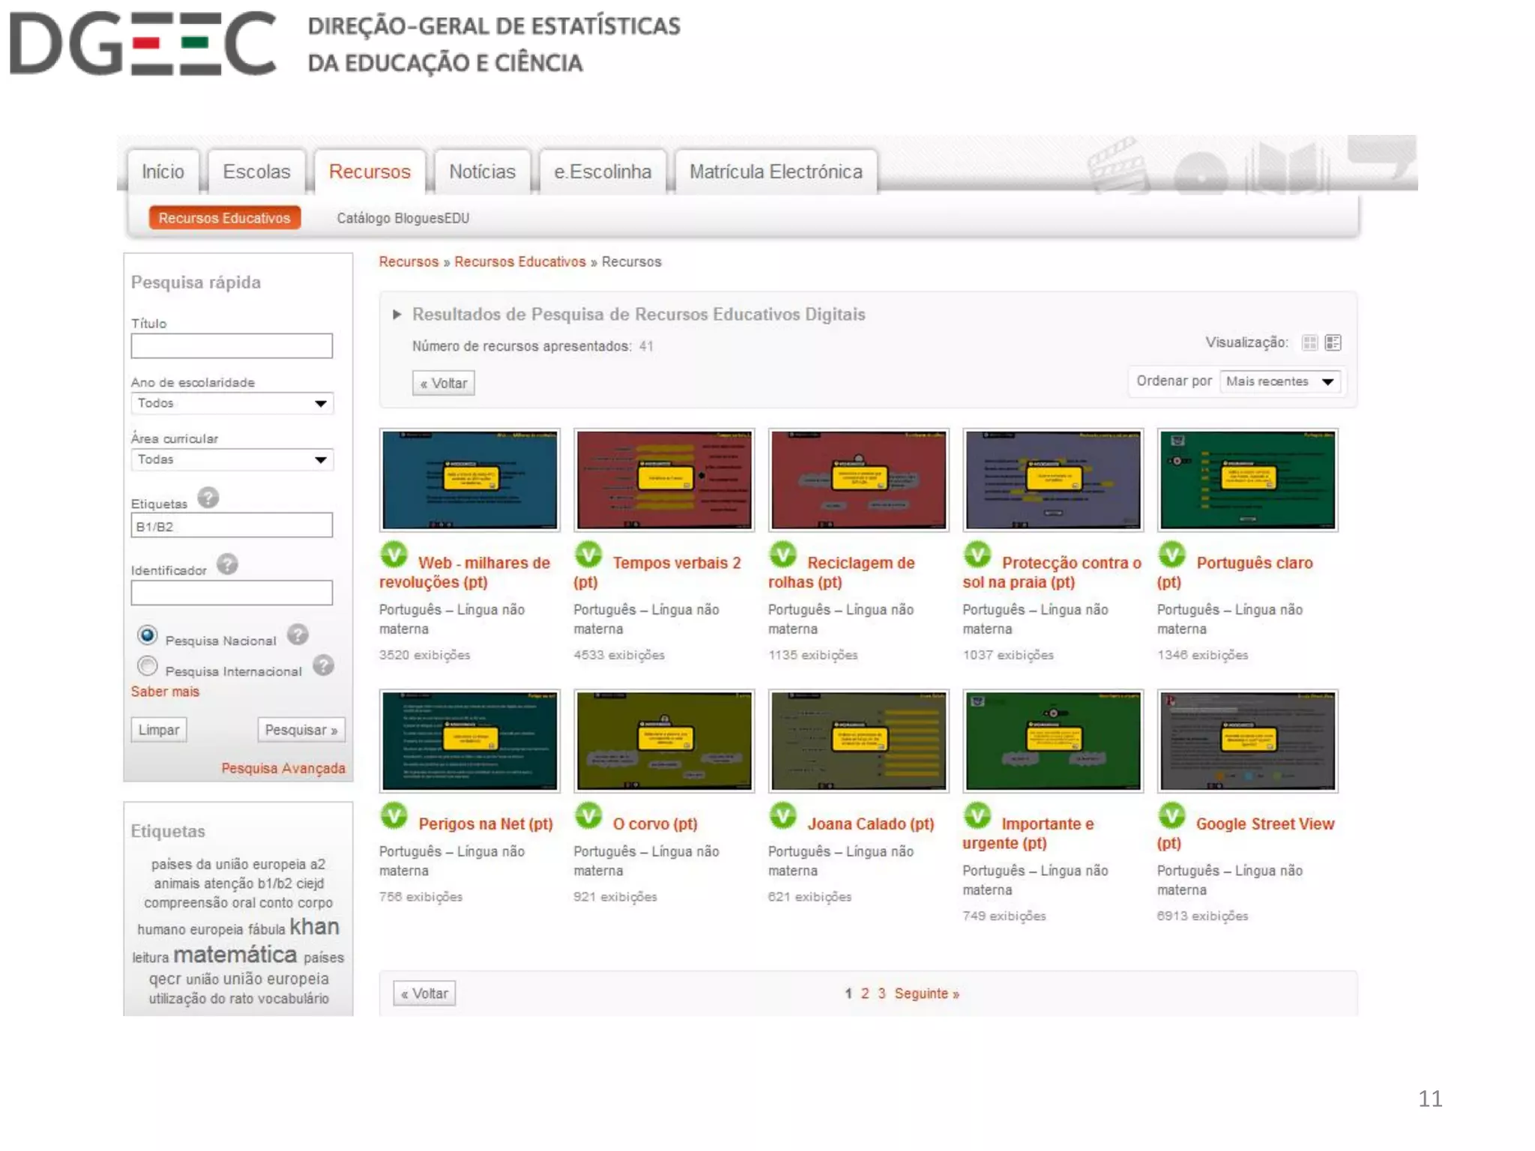Click the Pesquisar button
The width and height of the screenshot is (1535, 1151).
pyautogui.click(x=301, y=730)
